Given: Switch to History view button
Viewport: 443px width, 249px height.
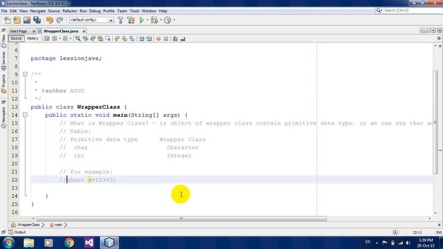Looking at the screenshot, I should 33,39.
